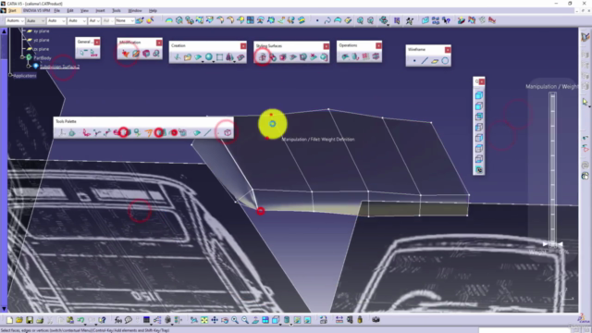Select the Circle tool in Wireframe toolbar

(x=445, y=61)
